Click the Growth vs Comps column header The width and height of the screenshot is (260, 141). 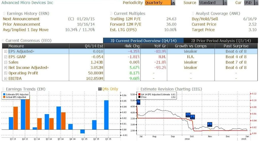(x=191, y=46)
